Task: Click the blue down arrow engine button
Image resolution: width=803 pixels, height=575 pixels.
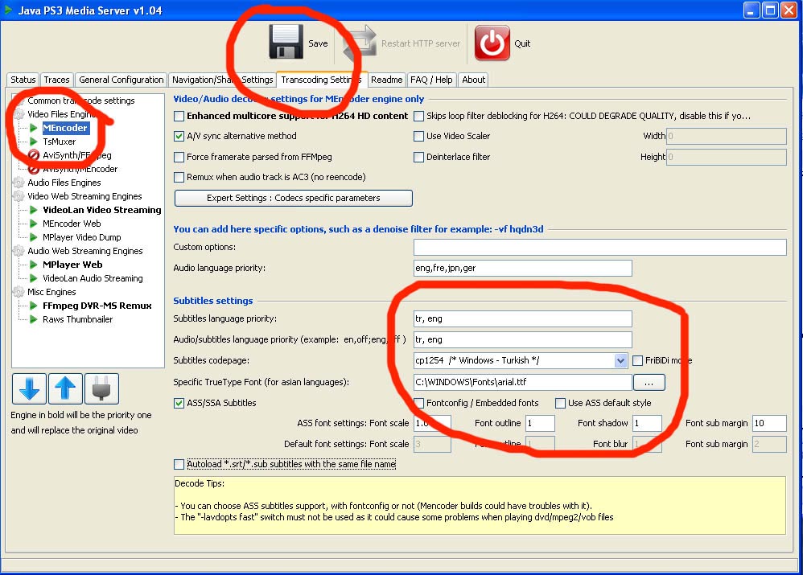Action: (x=29, y=388)
